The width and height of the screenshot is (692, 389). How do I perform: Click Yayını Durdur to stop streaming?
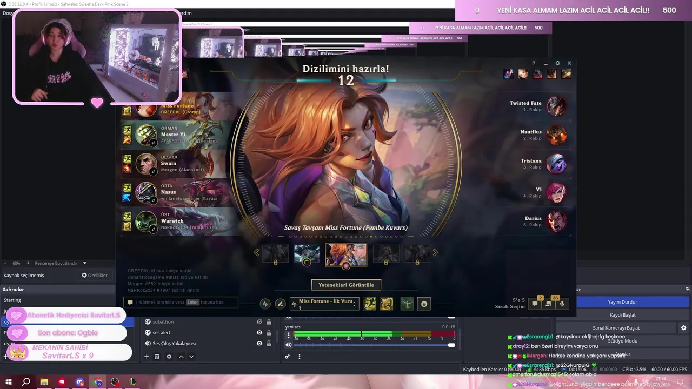622,302
